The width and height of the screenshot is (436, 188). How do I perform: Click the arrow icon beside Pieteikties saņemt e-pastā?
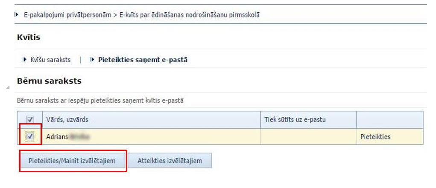[x=93, y=60]
